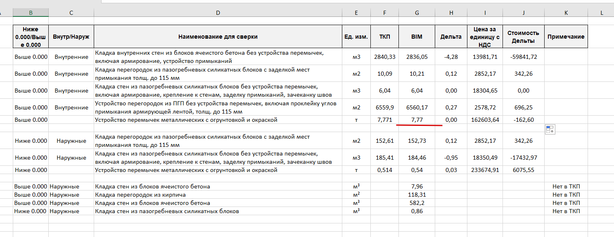Select column K header
Screen dimensions: 614x237
[566, 13]
